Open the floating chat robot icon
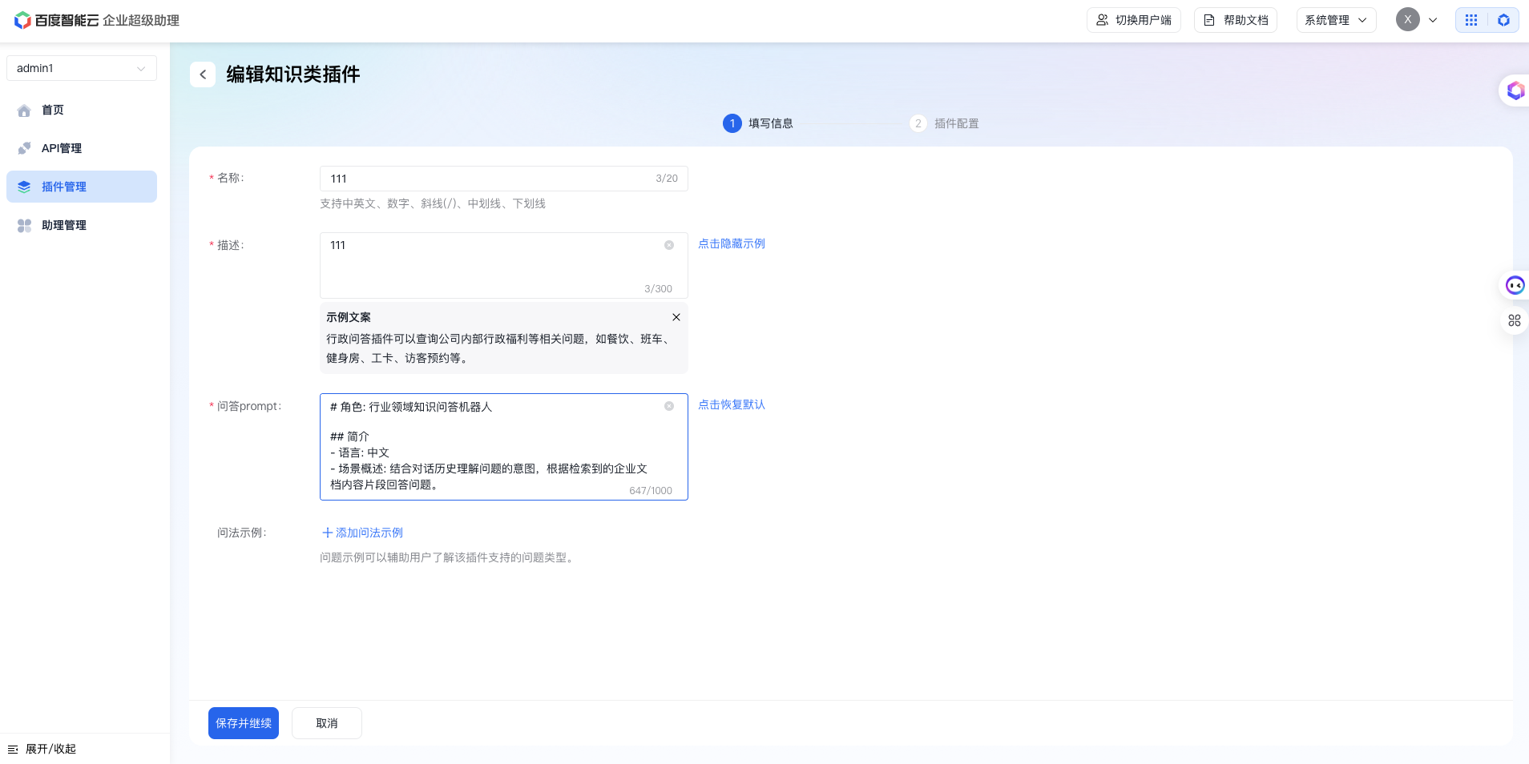The image size is (1529, 764). (x=1515, y=285)
